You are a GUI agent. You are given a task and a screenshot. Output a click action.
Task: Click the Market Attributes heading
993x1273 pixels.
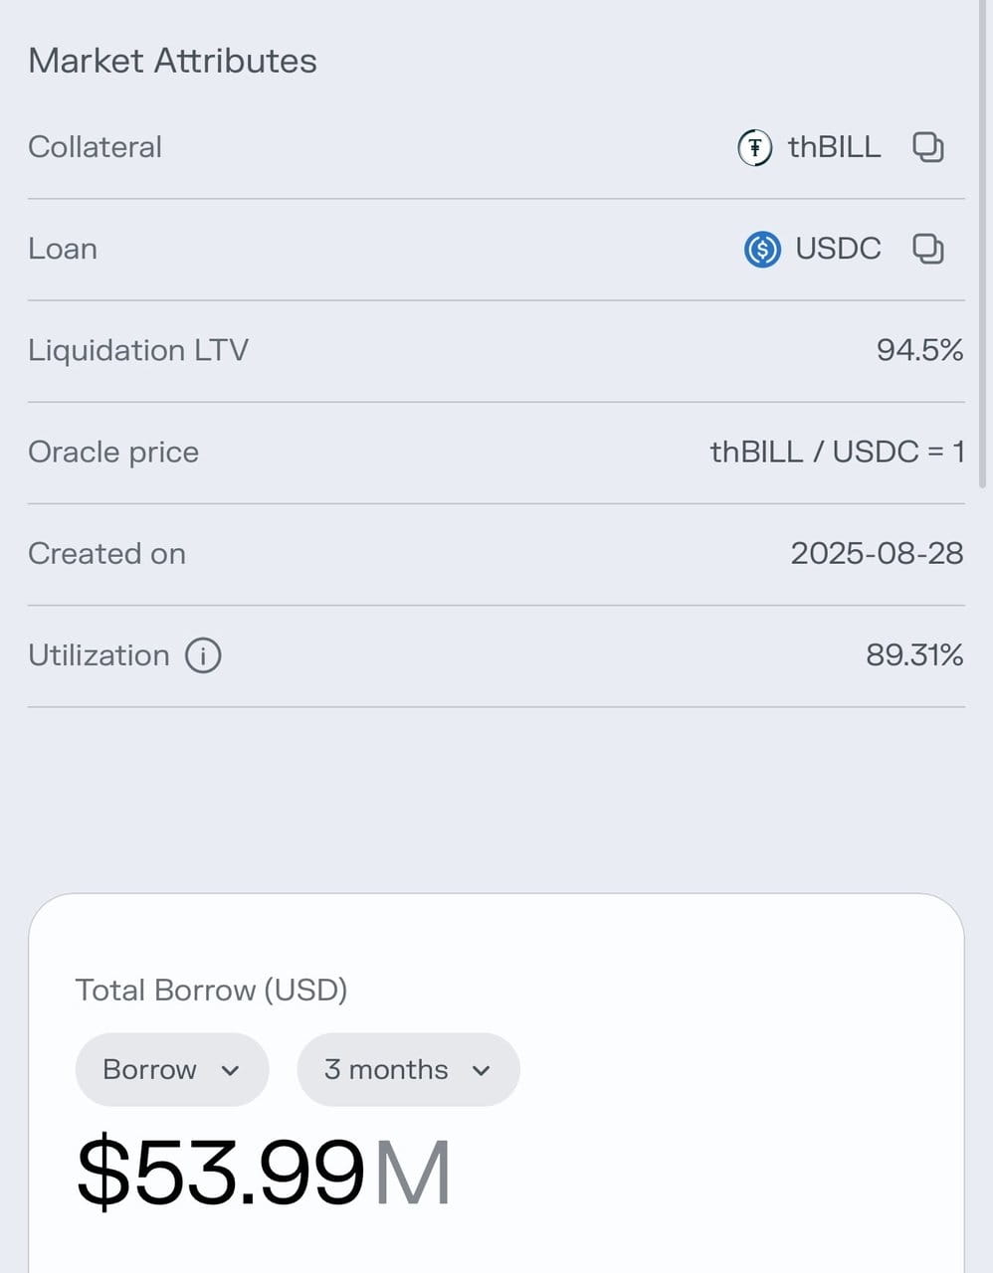(x=172, y=61)
